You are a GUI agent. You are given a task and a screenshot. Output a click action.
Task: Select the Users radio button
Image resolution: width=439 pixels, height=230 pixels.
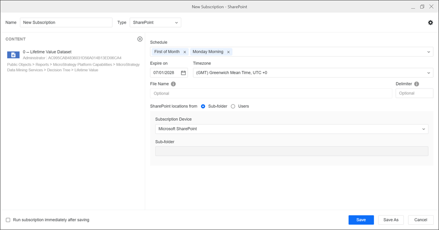click(233, 106)
